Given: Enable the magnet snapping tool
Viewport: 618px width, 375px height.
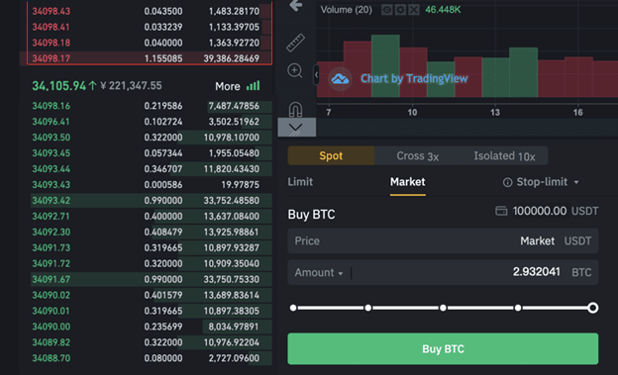Looking at the screenshot, I should [x=295, y=109].
